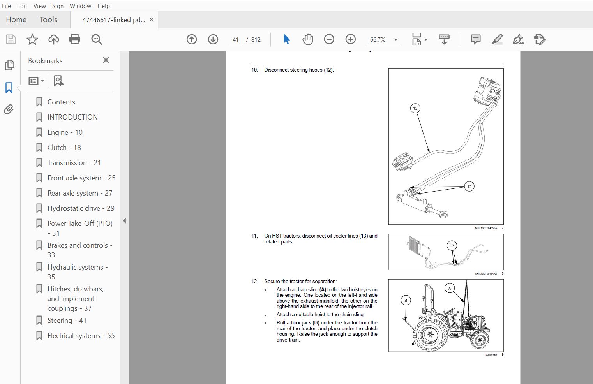Select the highlighter pen tool

click(497, 39)
